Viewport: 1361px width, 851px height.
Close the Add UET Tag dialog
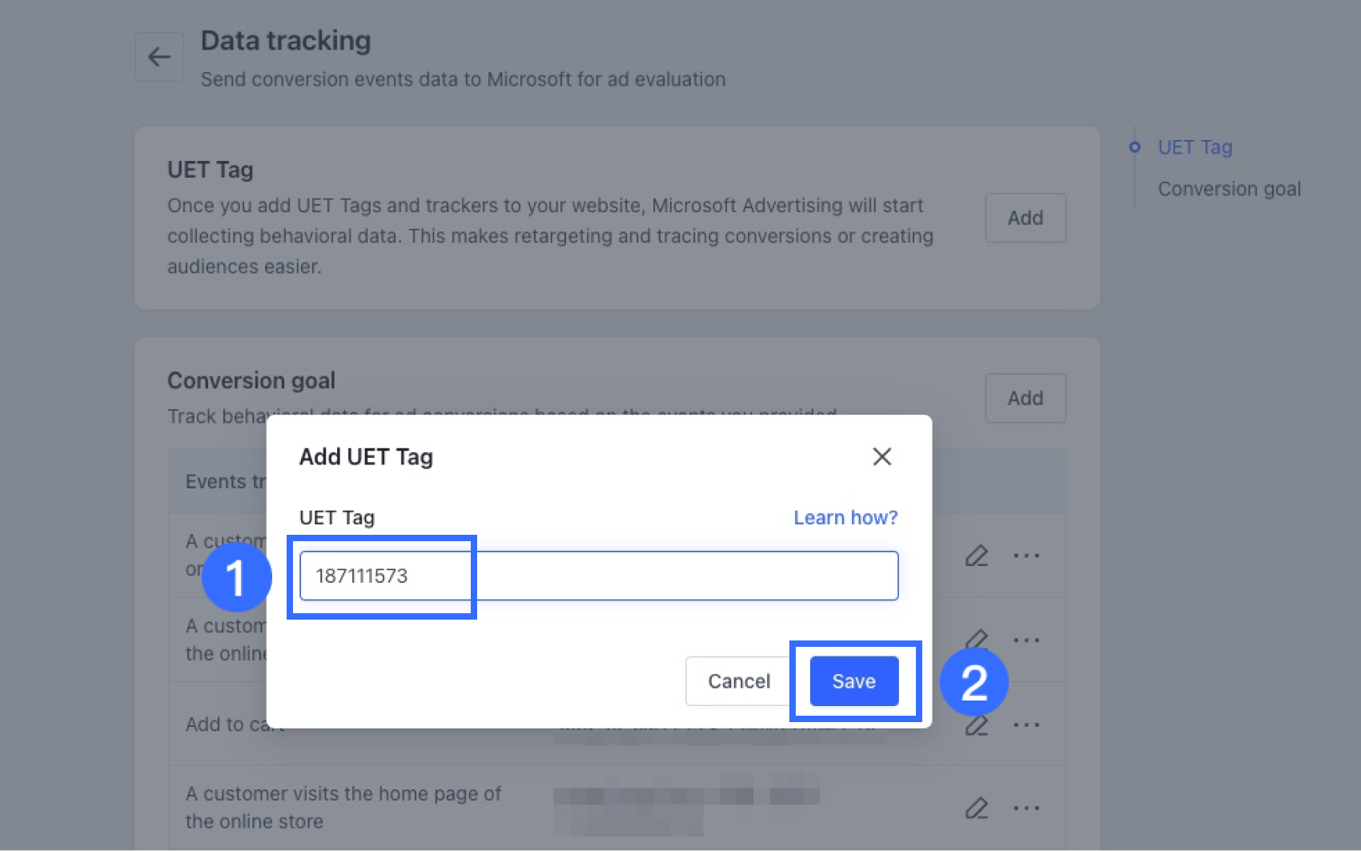(881, 456)
